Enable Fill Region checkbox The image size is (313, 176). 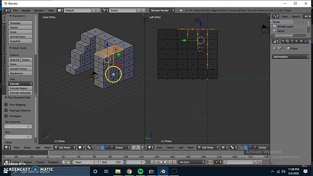click(x=6, y=116)
